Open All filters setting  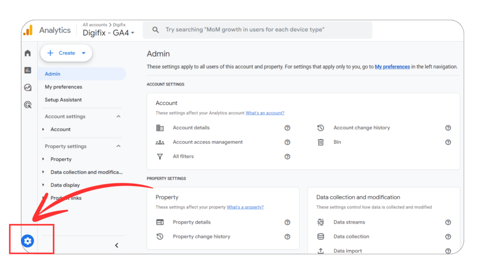[x=183, y=157]
